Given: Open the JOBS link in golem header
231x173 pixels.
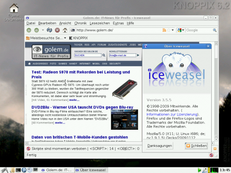Looking at the screenshot, I should 132,45.
